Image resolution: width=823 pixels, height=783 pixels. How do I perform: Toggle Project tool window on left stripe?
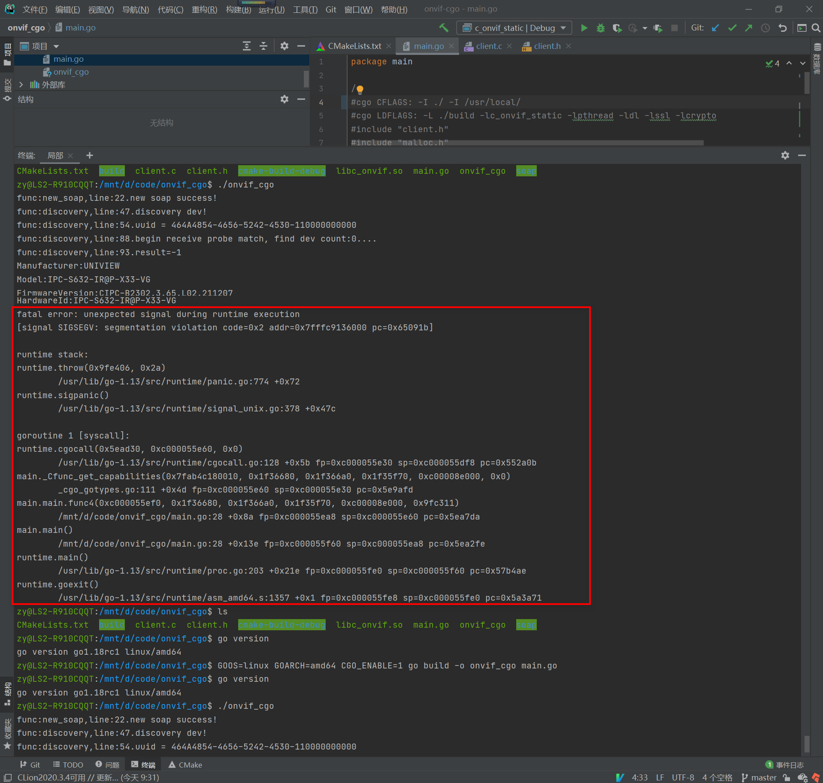point(7,54)
